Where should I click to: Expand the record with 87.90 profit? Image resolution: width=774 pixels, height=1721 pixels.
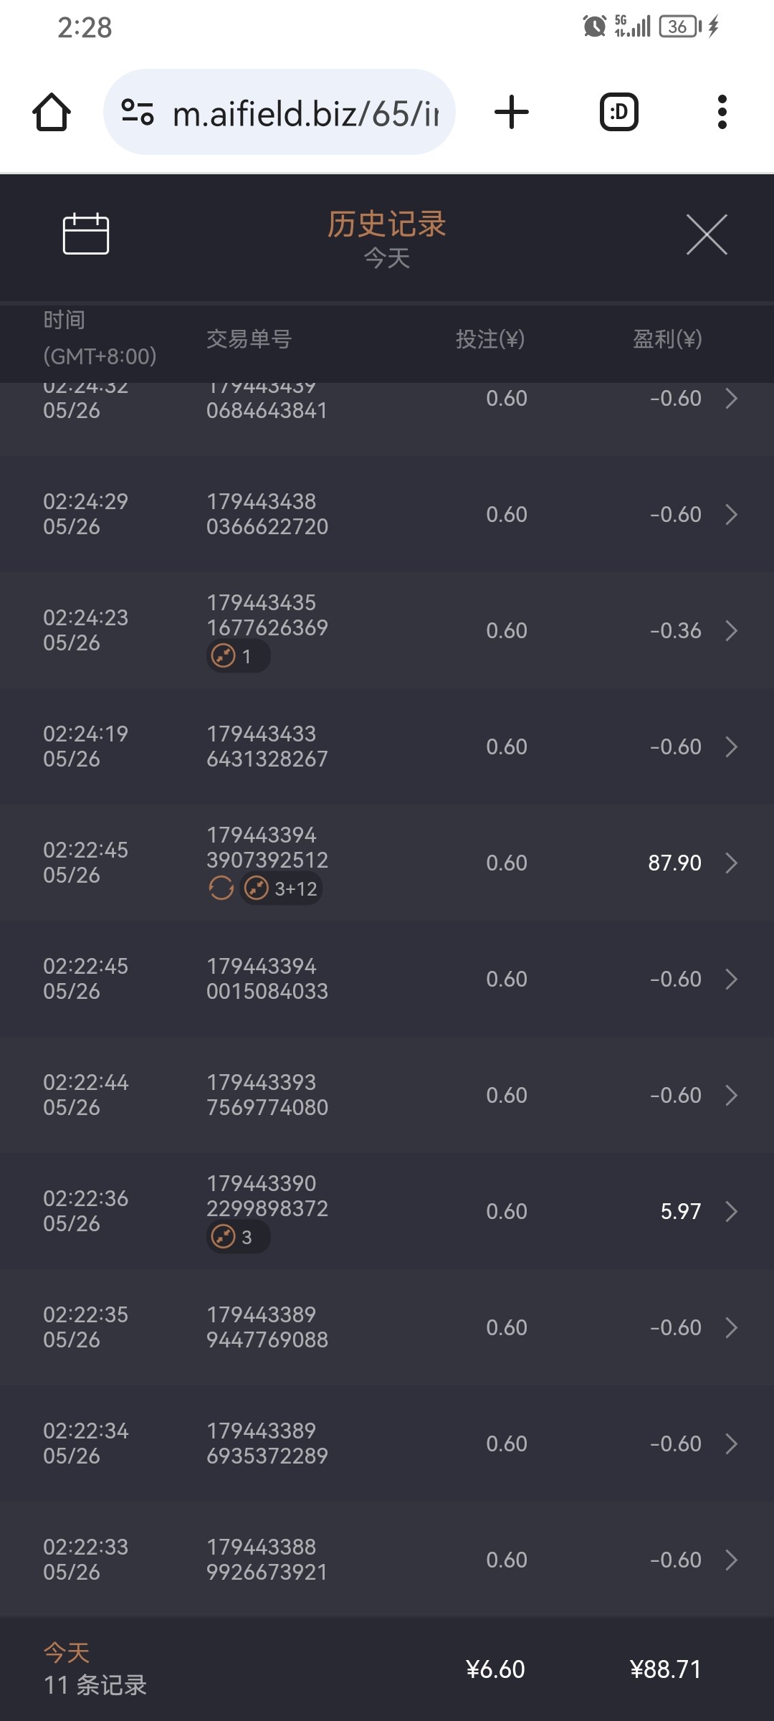point(731,863)
